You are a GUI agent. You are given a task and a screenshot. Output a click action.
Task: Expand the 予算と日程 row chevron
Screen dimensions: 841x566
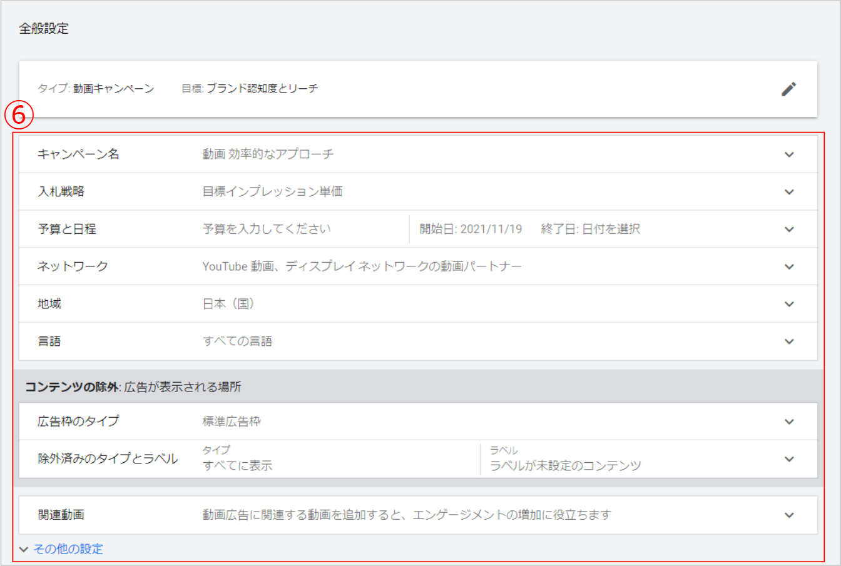789,230
